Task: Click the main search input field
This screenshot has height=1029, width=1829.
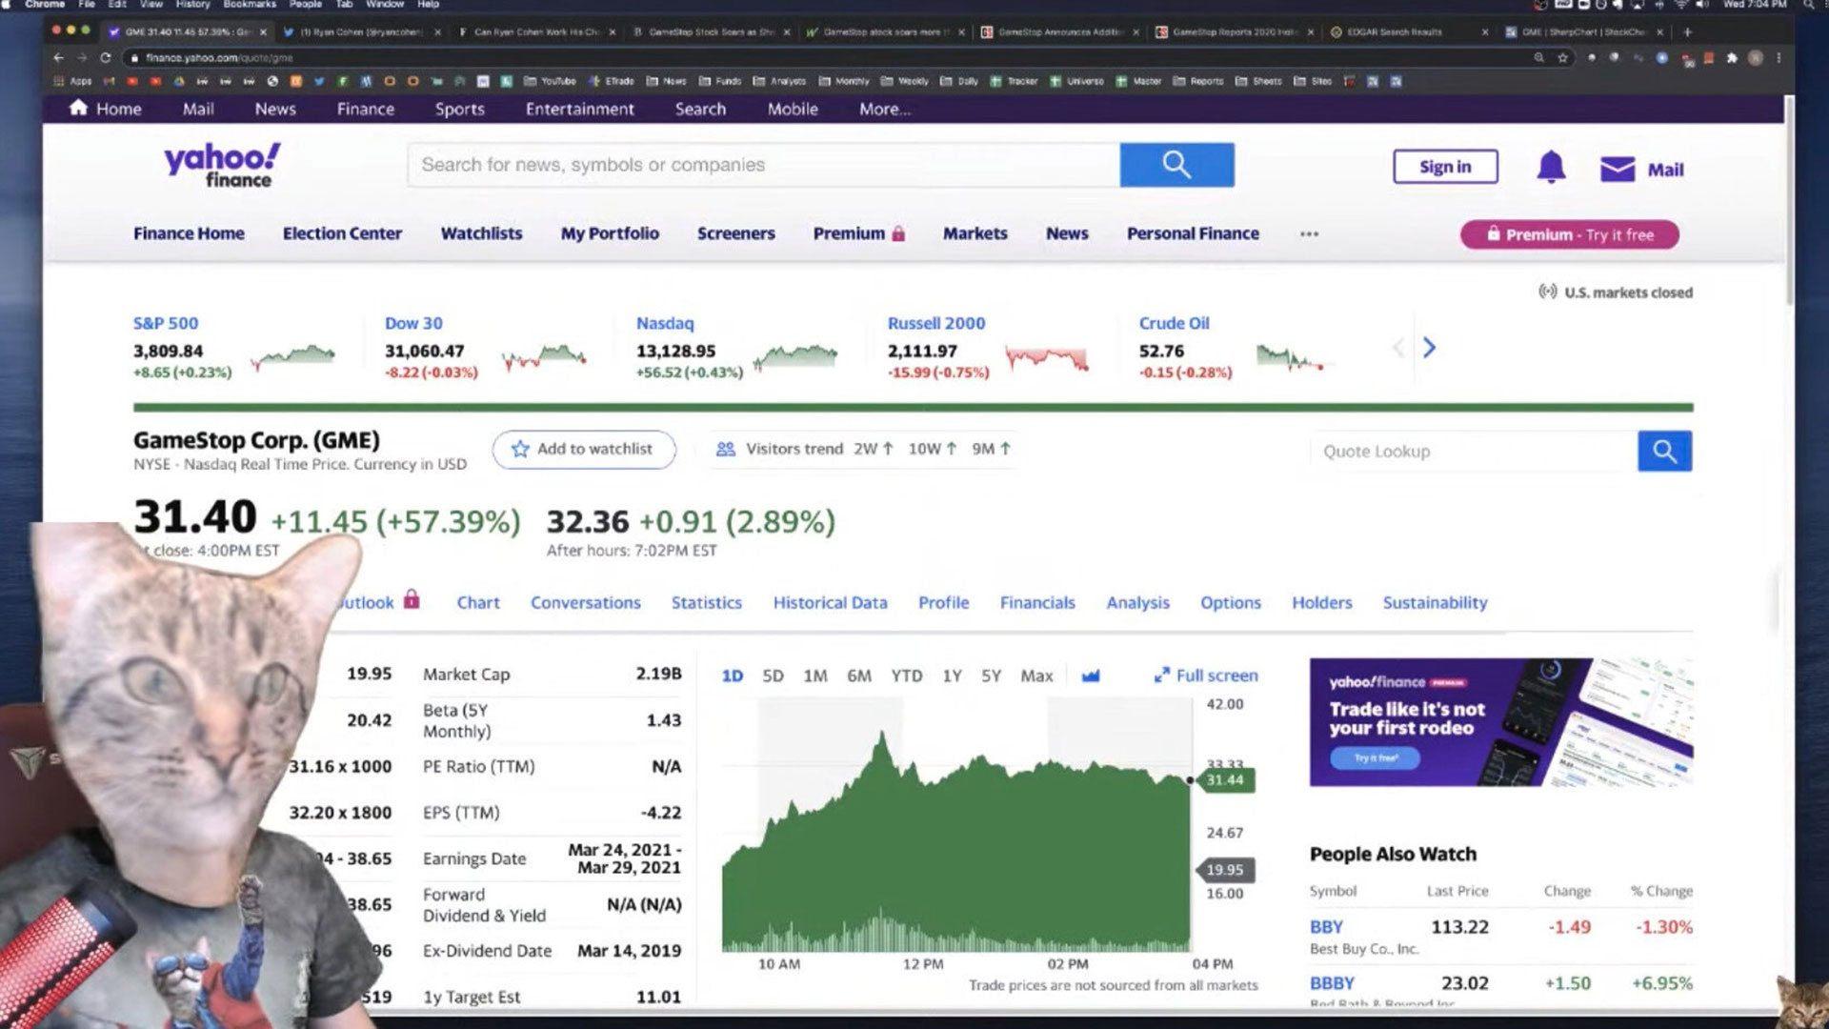Action: tap(764, 165)
